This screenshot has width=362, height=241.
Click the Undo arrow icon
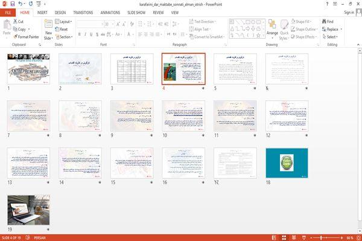click(x=21, y=4)
